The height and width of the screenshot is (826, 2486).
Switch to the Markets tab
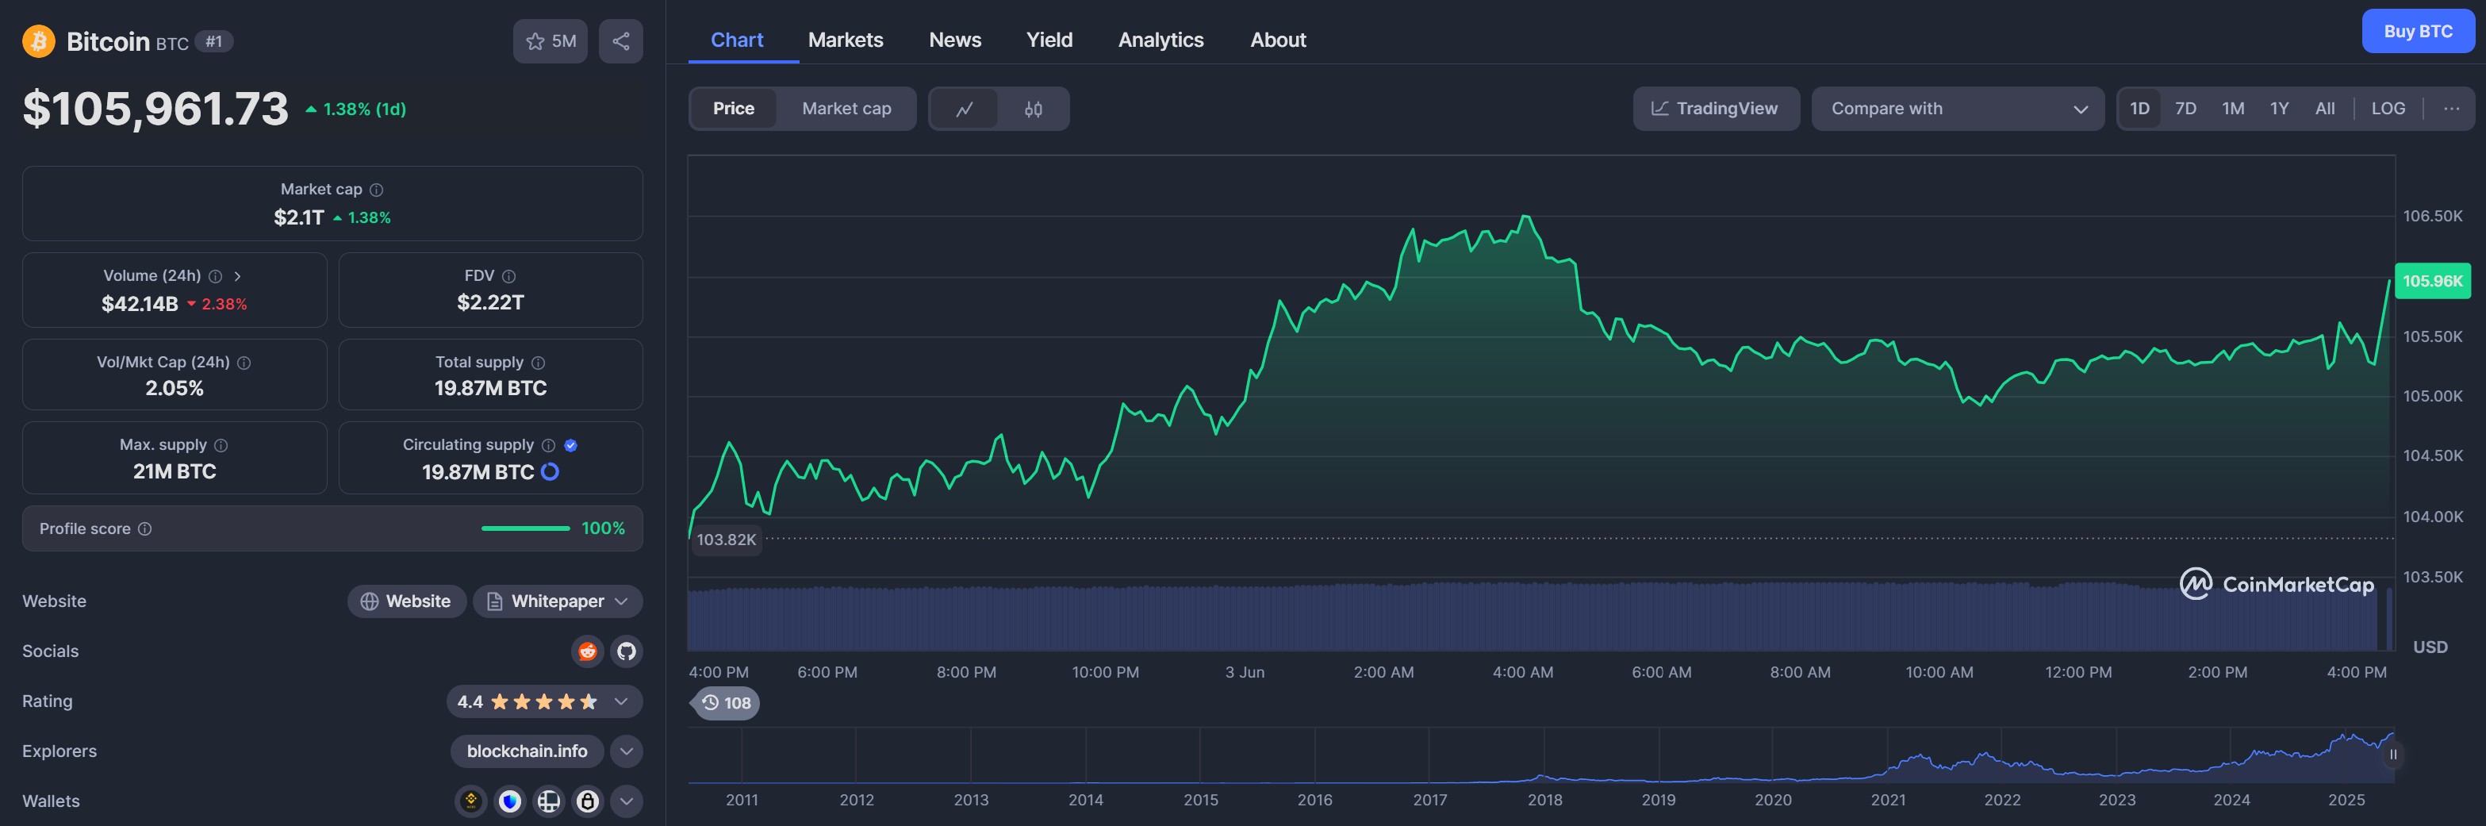click(846, 40)
